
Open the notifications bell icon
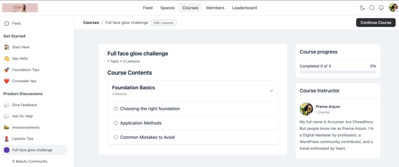click(x=381, y=8)
